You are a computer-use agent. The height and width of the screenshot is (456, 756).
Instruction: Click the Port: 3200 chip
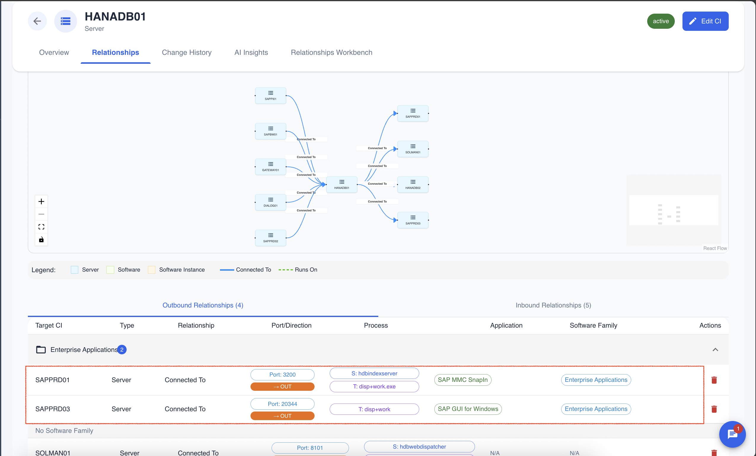(x=282, y=374)
